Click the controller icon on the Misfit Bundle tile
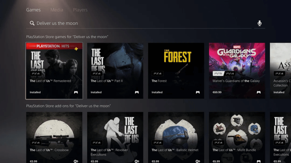 point(259,161)
